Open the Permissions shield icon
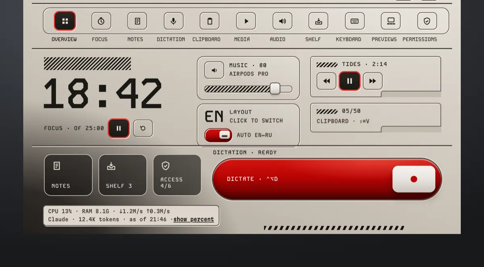This screenshot has height=267, width=484. coord(427,21)
